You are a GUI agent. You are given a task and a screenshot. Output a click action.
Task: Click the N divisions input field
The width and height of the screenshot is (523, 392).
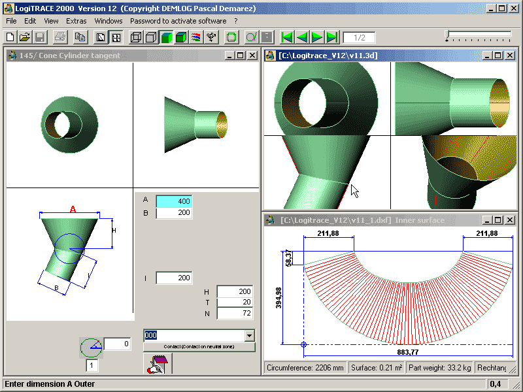click(x=235, y=313)
